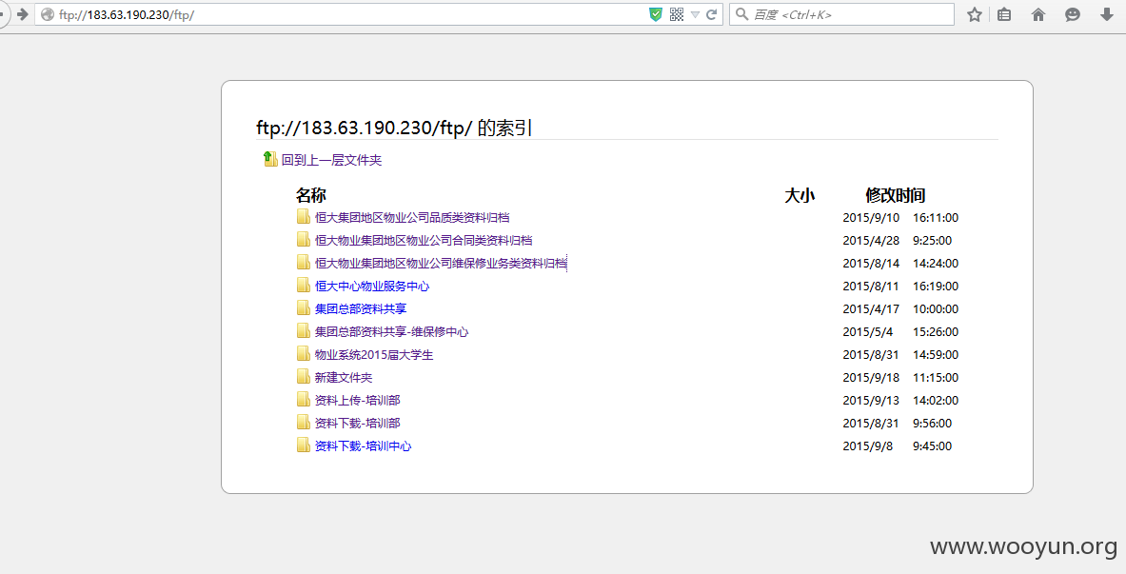
Task: Click the chat smiley face icon
Action: click(1072, 14)
